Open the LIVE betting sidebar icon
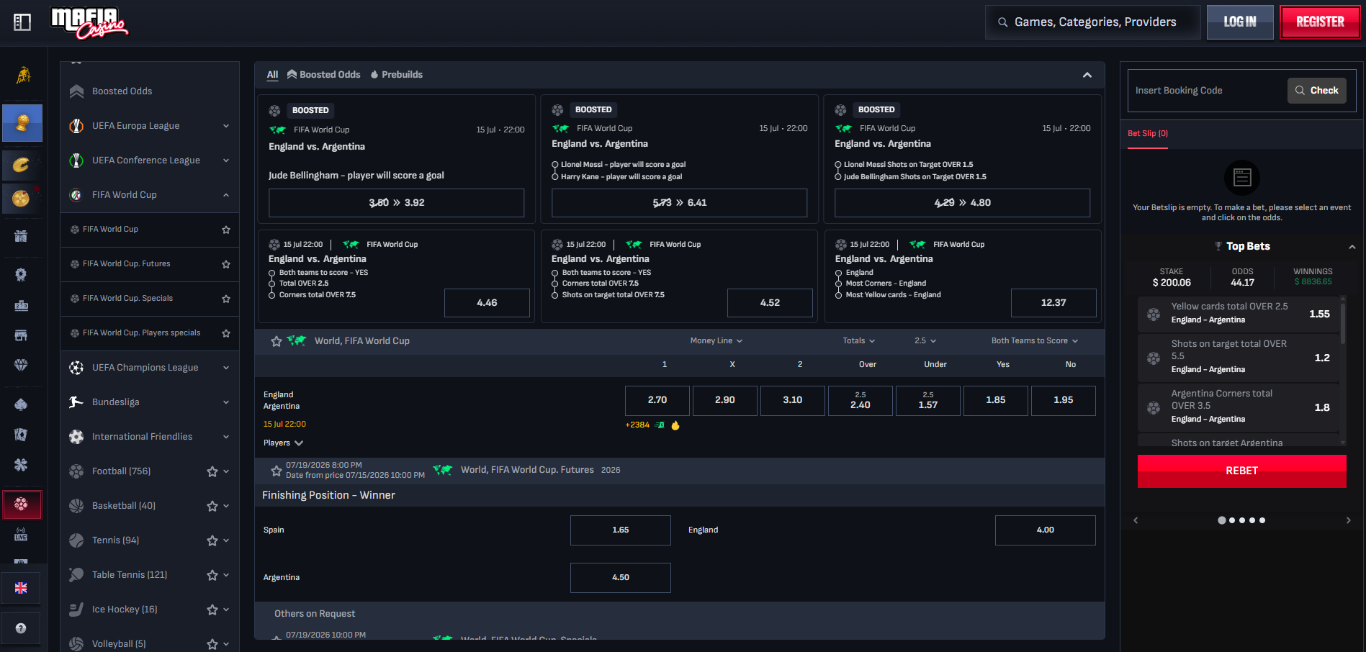Image resolution: width=1366 pixels, height=652 pixels. click(x=21, y=535)
